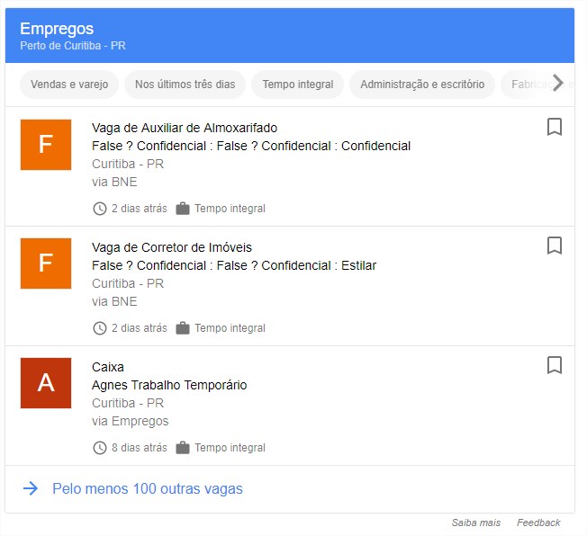Image resolution: width=587 pixels, height=536 pixels.
Task: Choose the Administração e escritório filter
Action: 422,85
